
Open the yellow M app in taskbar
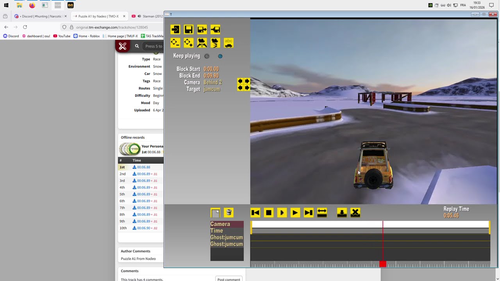point(70,5)
